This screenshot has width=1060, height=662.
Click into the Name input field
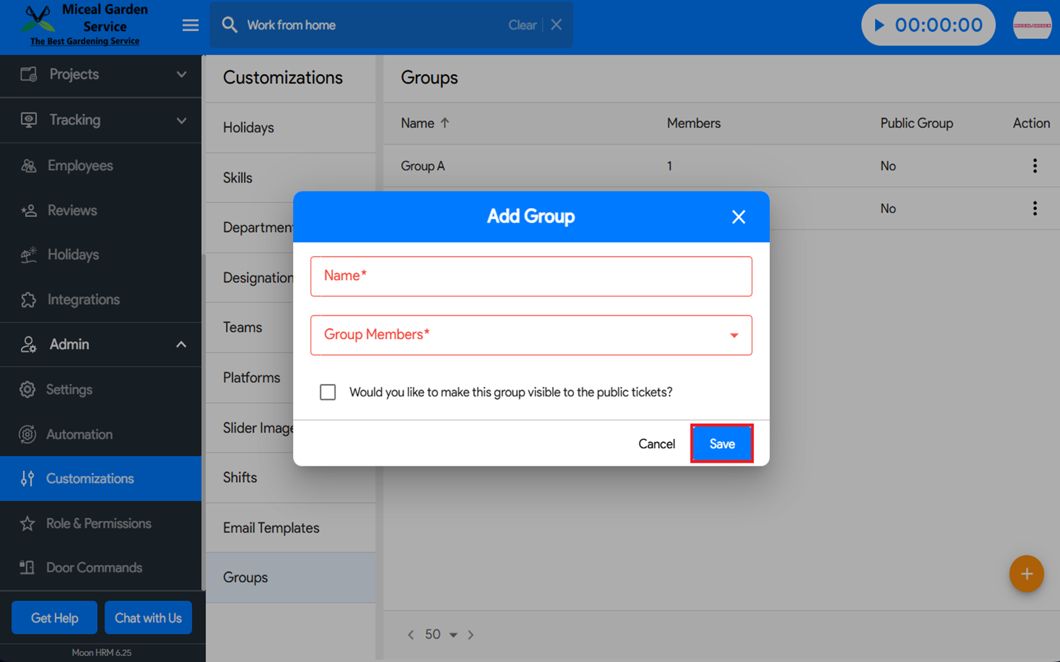[531, 277]
